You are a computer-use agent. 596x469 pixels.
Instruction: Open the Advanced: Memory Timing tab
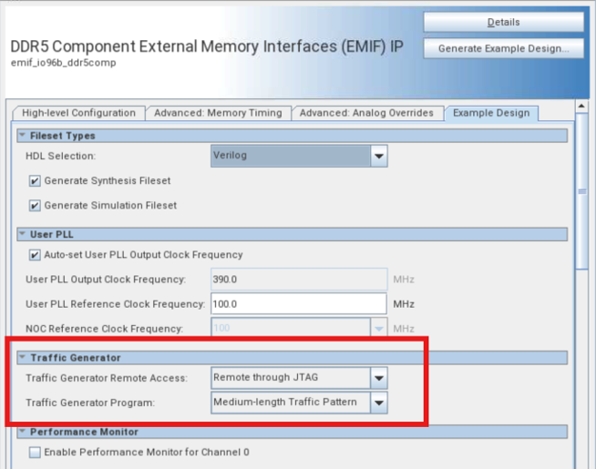[218, 113]
